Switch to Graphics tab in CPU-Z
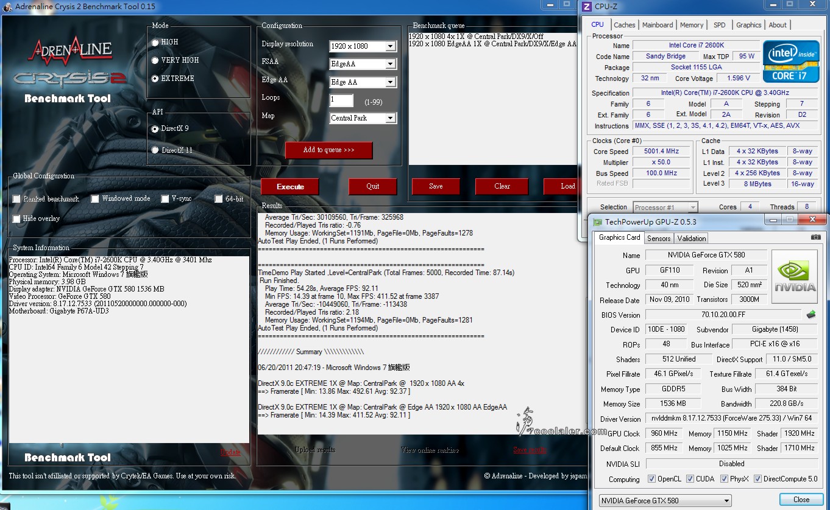Screen dimensions: 830x510 749,25
